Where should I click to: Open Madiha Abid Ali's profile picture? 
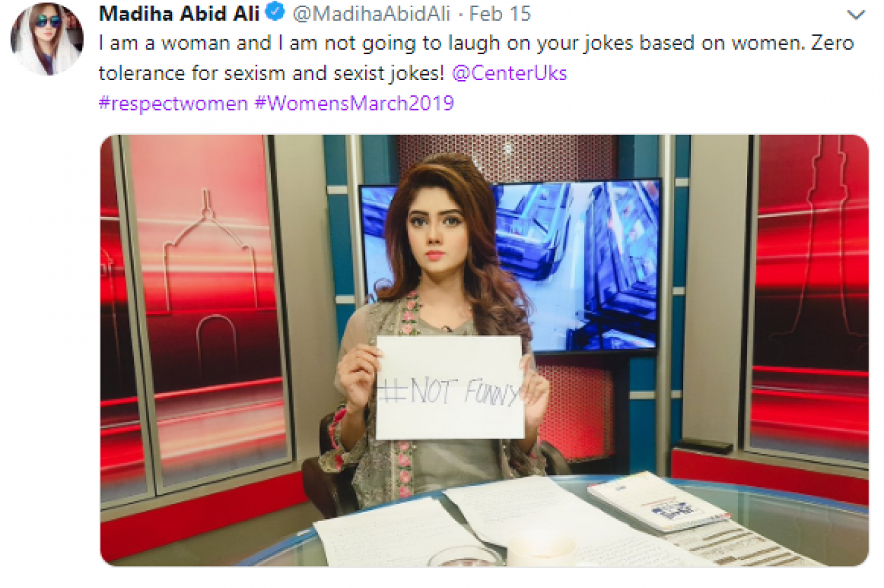tap(47, 39)
